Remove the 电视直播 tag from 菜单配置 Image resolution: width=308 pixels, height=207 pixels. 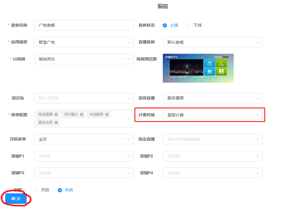pyautogui.click(x=56, y=114)
